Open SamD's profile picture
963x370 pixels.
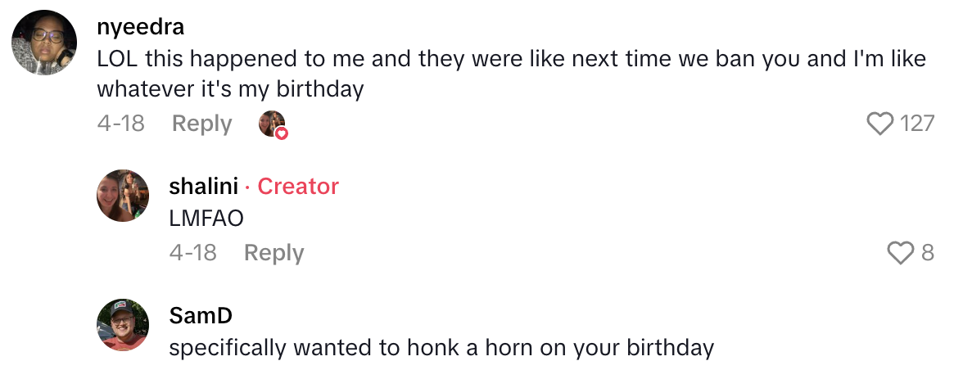pyautogui.click(x=123, y=325)
